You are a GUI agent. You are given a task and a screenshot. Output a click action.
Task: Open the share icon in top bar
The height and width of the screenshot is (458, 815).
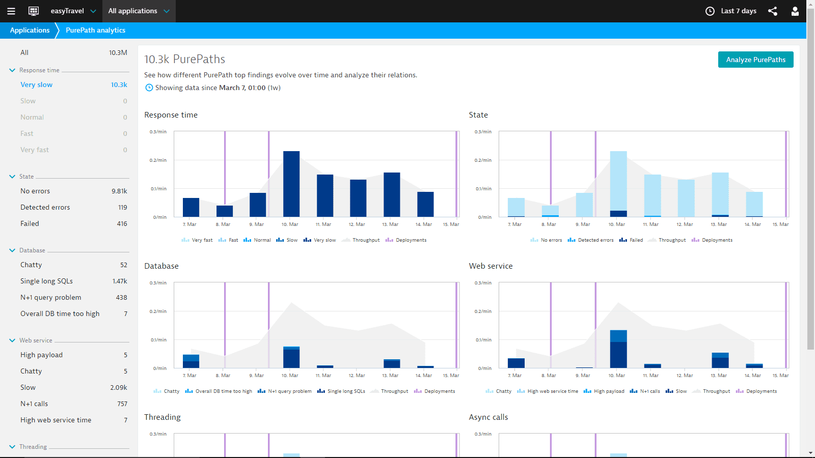pos(773,11)
